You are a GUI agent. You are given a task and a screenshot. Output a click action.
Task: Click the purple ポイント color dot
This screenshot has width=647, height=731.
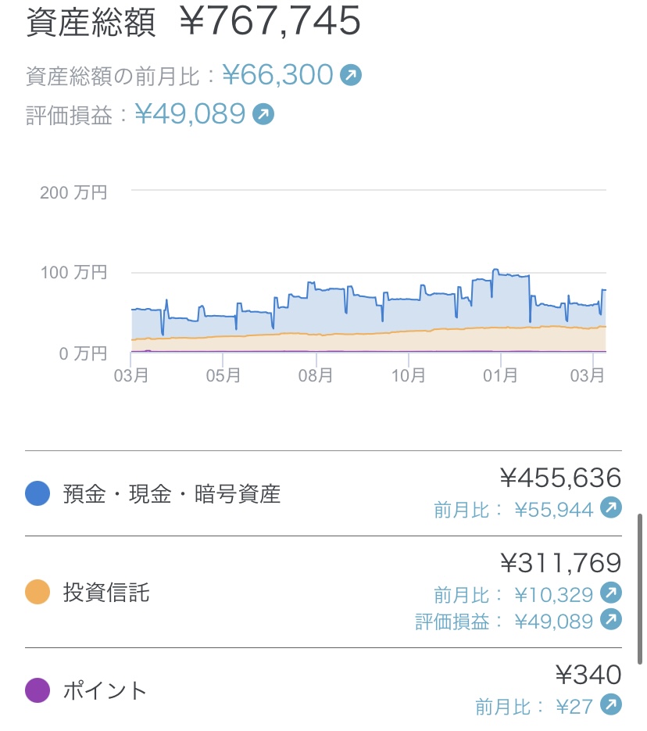coord(38,690)
